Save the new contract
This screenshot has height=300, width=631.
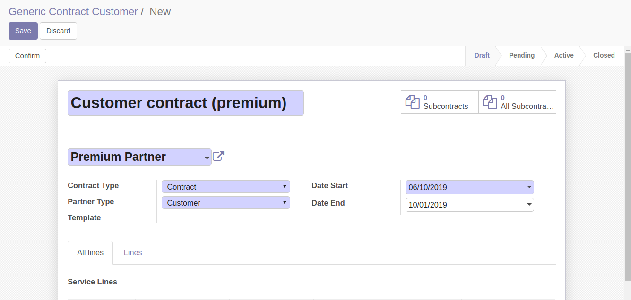(23, 31)
